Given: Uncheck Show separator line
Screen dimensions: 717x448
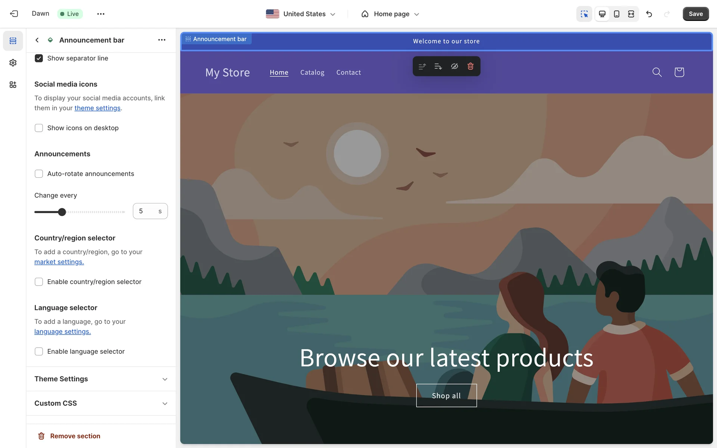Looking at the screenshot, I should point(39,58).
